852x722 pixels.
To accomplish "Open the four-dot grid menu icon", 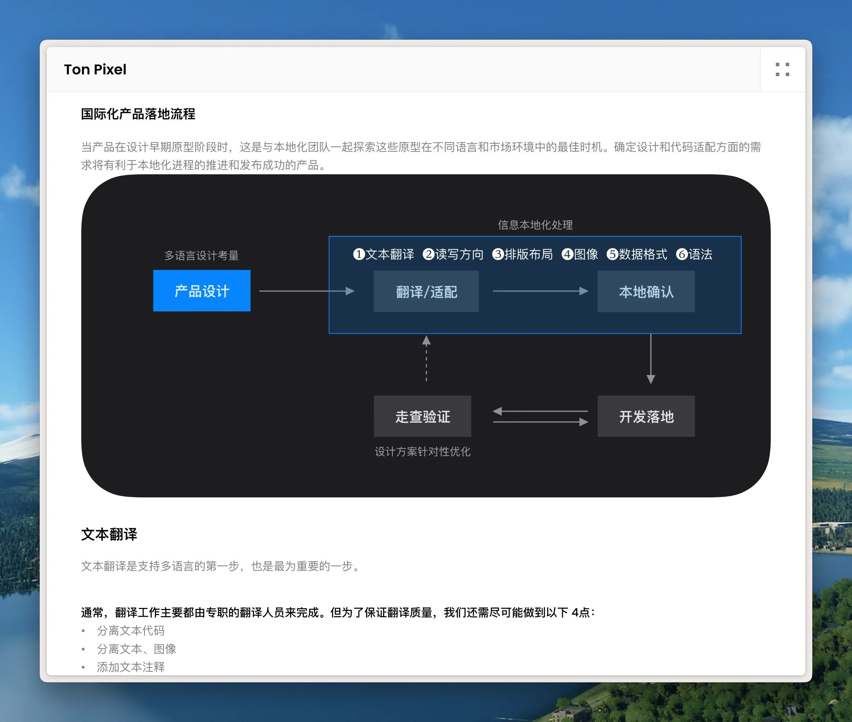I will tap(782, 69).
